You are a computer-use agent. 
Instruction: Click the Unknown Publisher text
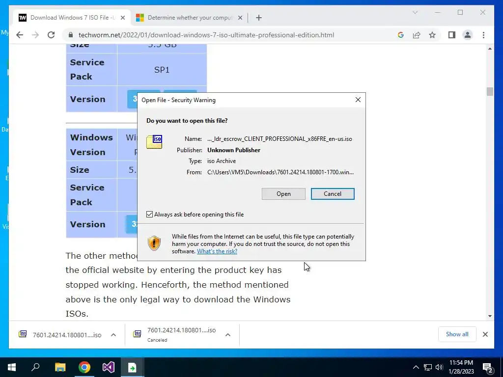(x=233, y=150)
